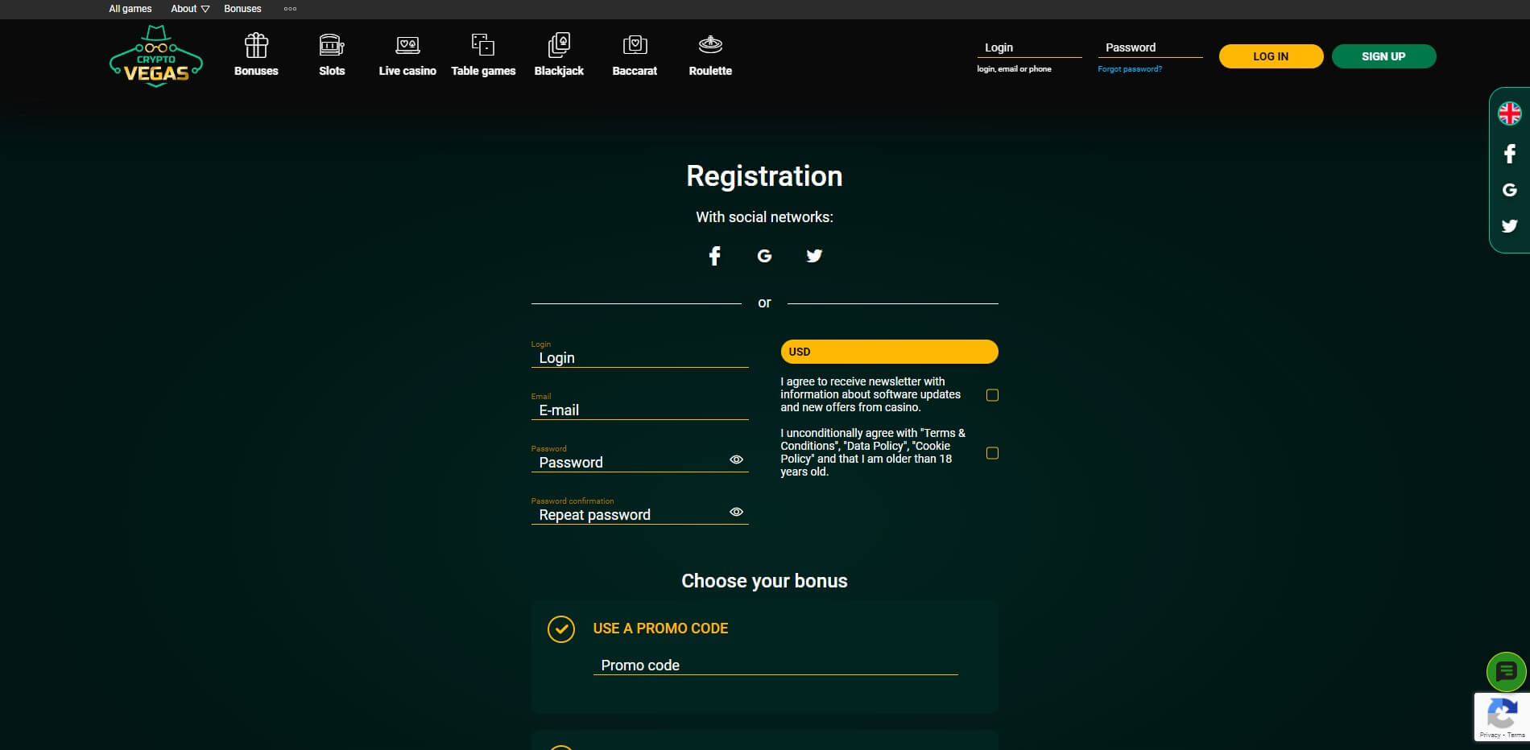Image resolution: width=1530 pixels, height=750 pixels.
Task: Open the USD currency dropdown
Action: (x=889, y=352)
